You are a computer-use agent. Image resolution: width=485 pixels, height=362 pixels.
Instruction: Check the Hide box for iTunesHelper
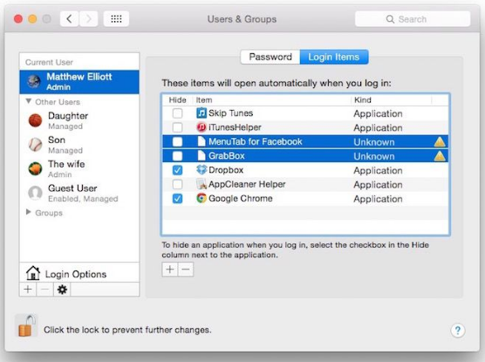(178, 127)
